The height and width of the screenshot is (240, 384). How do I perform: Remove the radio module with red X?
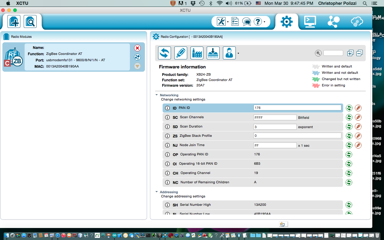click(137, 48)
